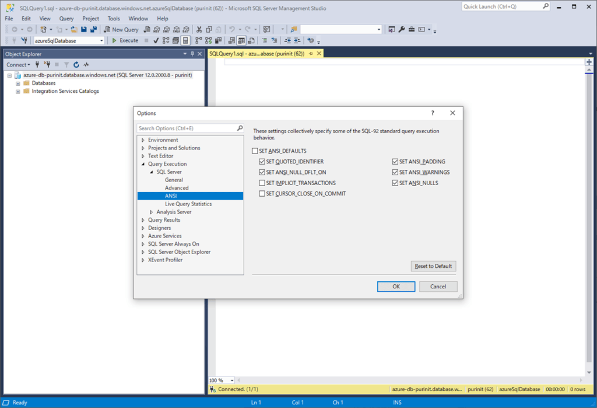Image resolution: width=597 pixels, height=408 pixels.
Task: Open the Tools menu
Action: point(114,19)
